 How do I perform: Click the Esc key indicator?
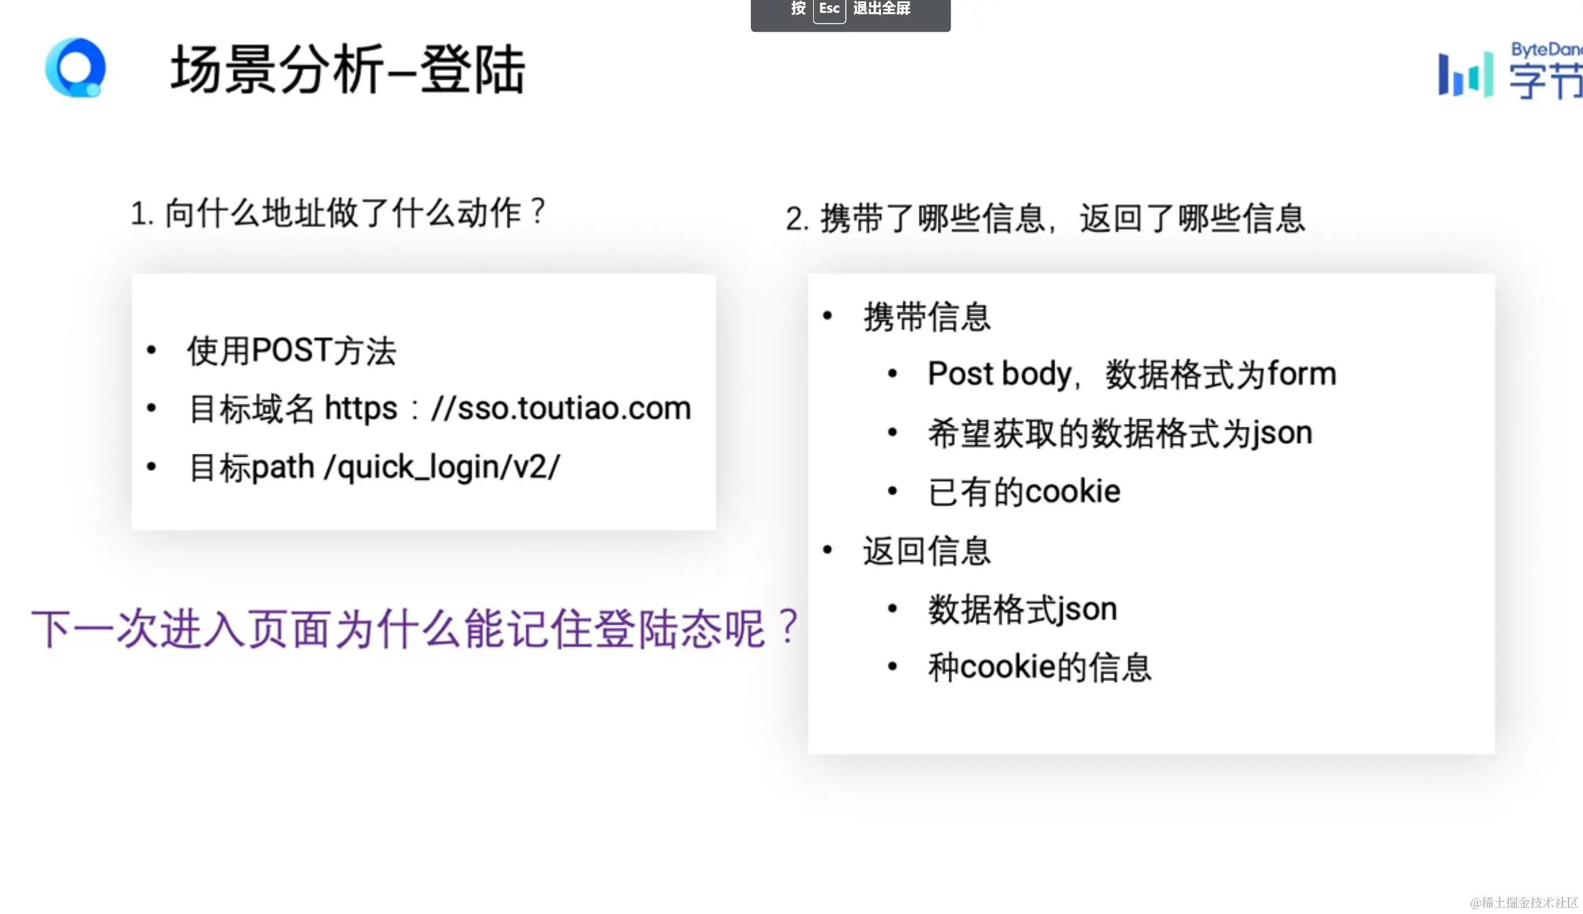click(829, 9)
